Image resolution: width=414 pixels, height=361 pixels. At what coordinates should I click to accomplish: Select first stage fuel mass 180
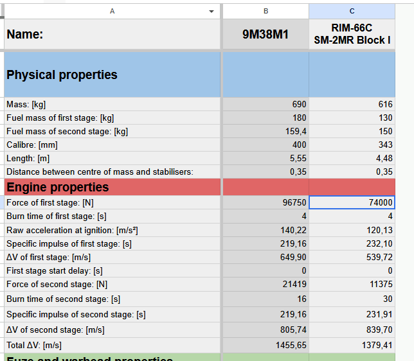point(266,118)
